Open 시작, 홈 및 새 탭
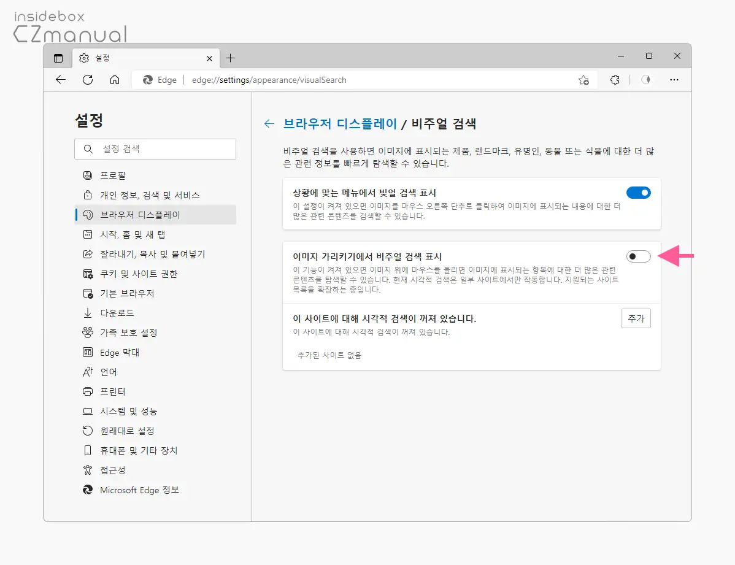735x565 pixels. [x=155, y=234]
